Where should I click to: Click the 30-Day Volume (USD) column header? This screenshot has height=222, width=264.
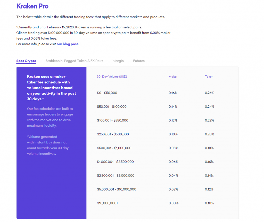pyautogui.click(x=112, y=77)
